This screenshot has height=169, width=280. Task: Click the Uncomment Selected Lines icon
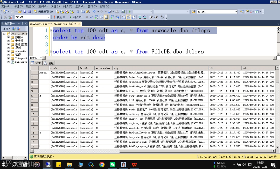coord(145,17)
